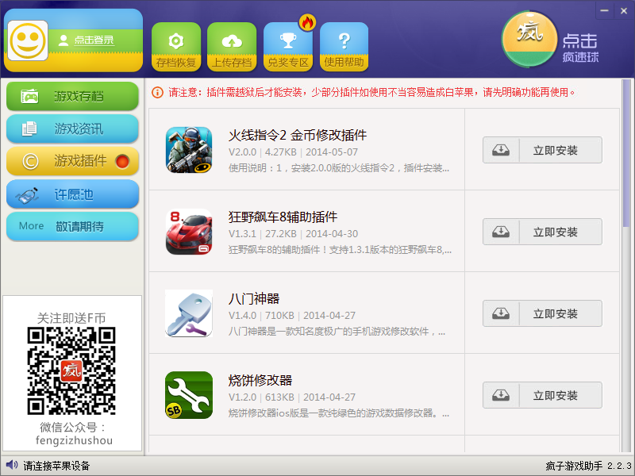Minimize the application window
Viewport: 635px width, 476px height.
(605, 11)
